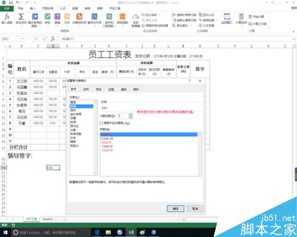Click the Excel icon in the taskbar
This screenshot has width=297, height=237.
[x=131, y=232]
